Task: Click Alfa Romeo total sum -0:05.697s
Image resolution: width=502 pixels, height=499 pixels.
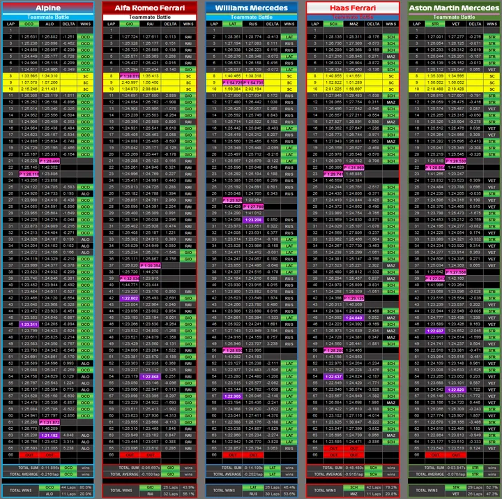Action: 150,468
